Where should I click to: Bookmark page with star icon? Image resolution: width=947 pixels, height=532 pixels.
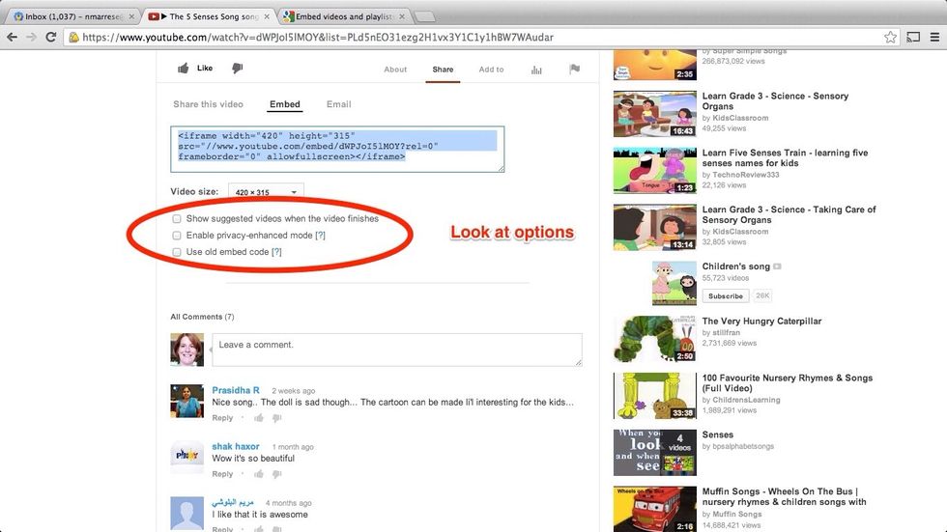click(890, 37)
